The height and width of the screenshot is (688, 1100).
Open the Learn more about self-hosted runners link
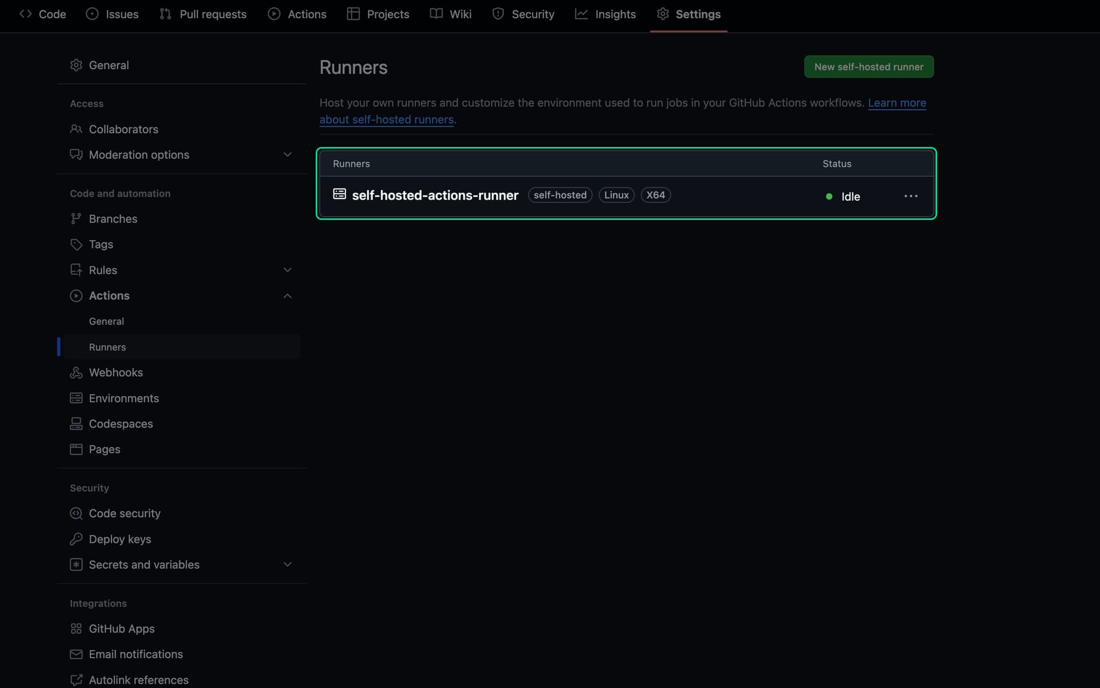click(x=387, y=119)
